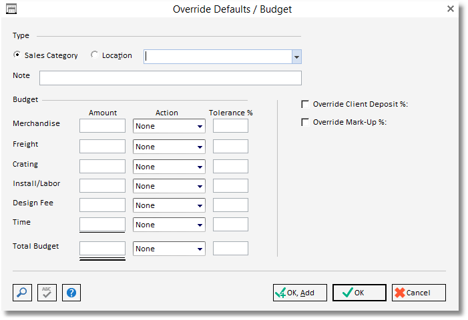468x320 pixels.
Task: Click the Freight Tolerance % field
Action: [x=230, y=146]
